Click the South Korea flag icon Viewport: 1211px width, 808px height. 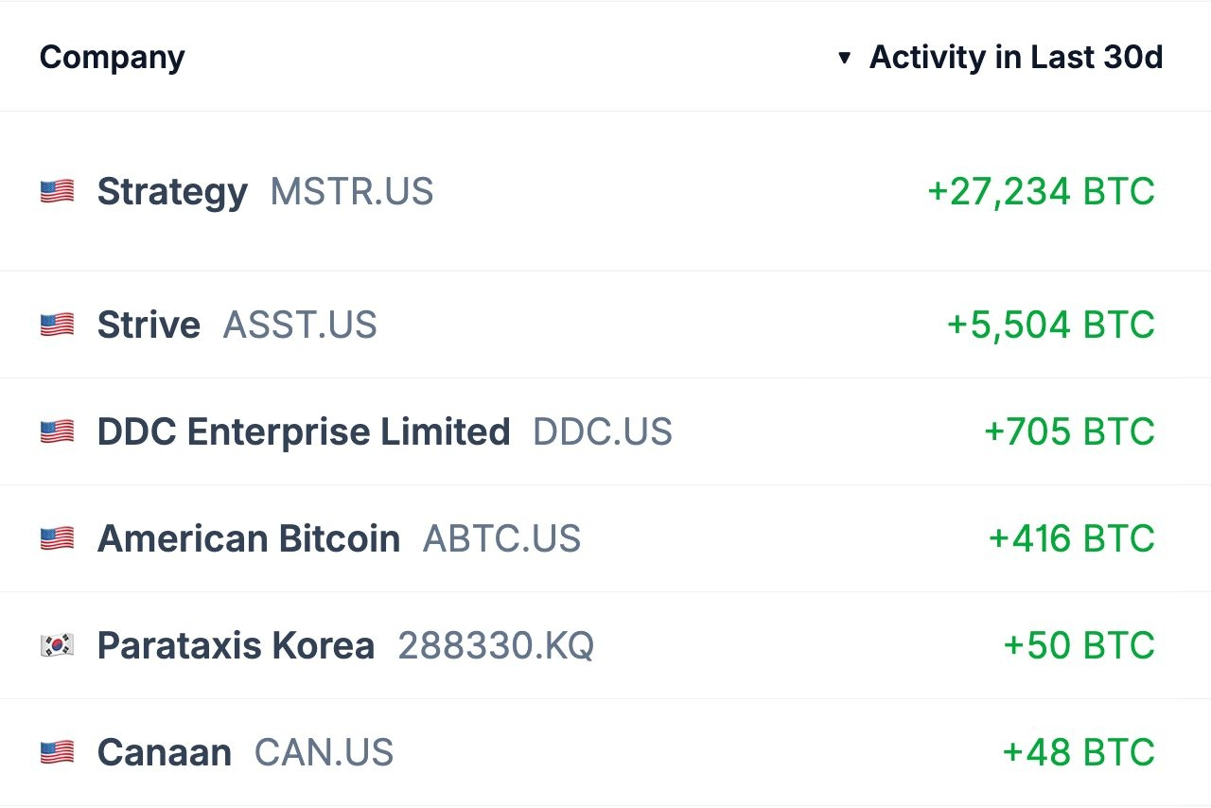pyautogui.click(x=57, y=646)
